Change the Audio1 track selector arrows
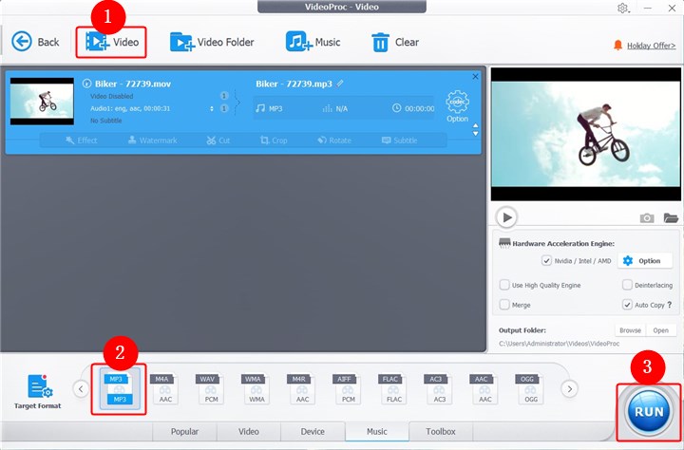This screenshot has height=450, width=684. coord(212,108)
